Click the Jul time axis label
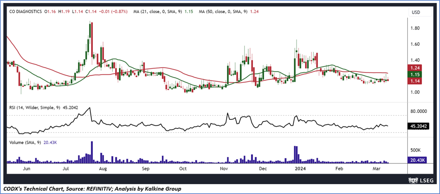The image size is (440, 194). 65,169
